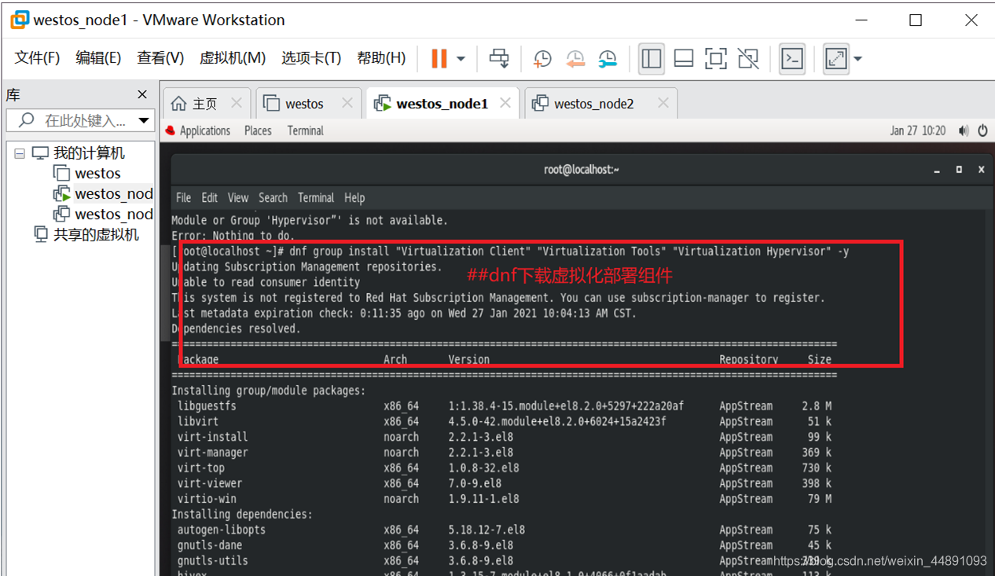
Task: Open the 虚拟机(M) menu
Action: [233, 58]
